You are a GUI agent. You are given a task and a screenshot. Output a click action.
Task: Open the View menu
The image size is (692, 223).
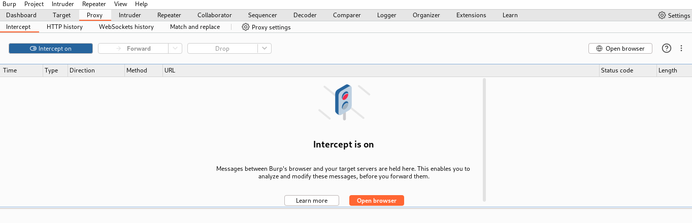coord(121,4)
